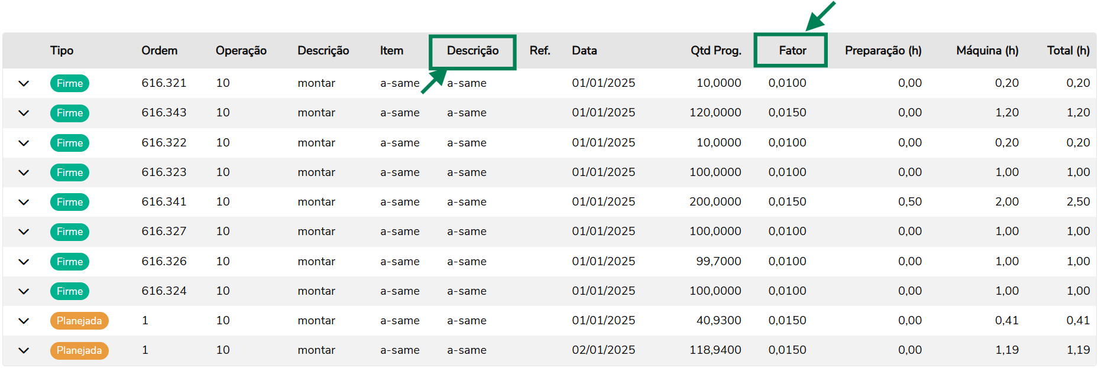
Task: Click the Total (h) column header
Action: point(1068,51)
